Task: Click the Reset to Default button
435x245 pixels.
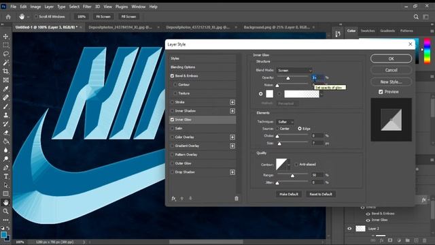Action: pos(321,194)
